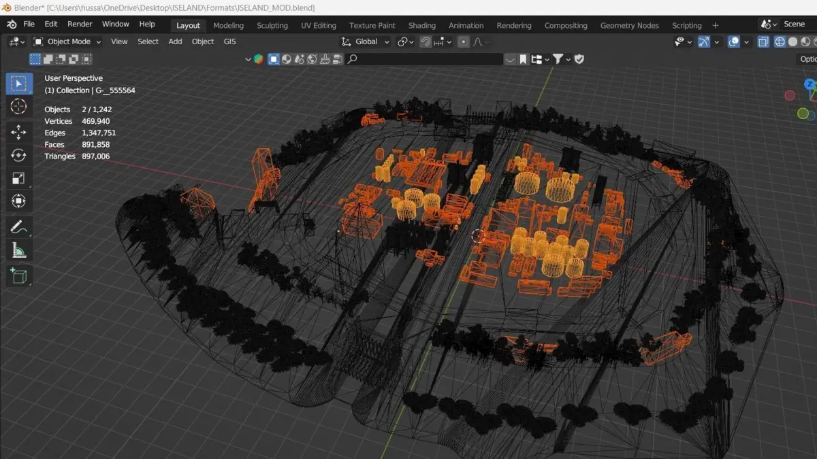Choose the new-selection mode icon
Viewport: 817px width, 459px height.
point(35,59)
